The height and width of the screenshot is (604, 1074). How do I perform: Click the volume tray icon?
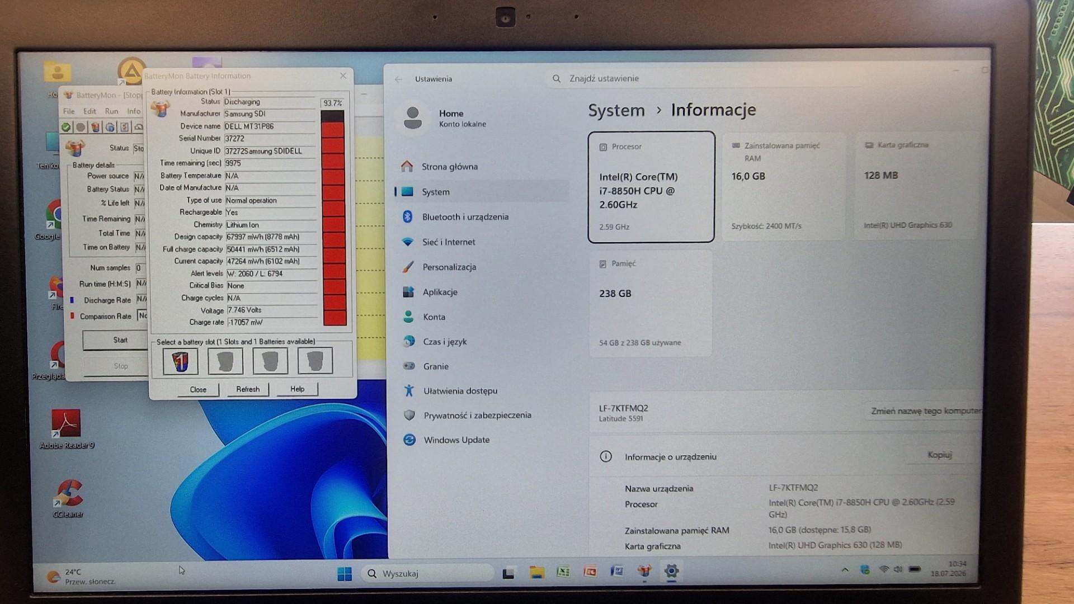pos(898,569)
